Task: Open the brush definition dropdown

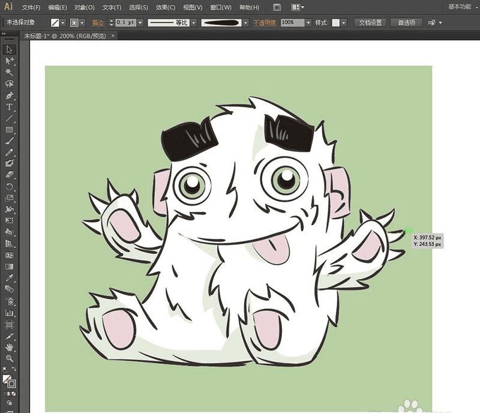Action: click(245, 23)
